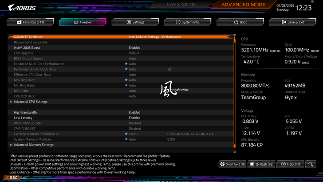Screen dimensions: 323x182
Task: Open System Memory Multiplier Auto value
Action: (132, 139)
